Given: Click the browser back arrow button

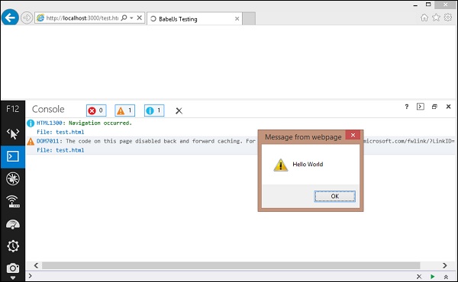Looking at the screenshot, I should click(10, 18).
